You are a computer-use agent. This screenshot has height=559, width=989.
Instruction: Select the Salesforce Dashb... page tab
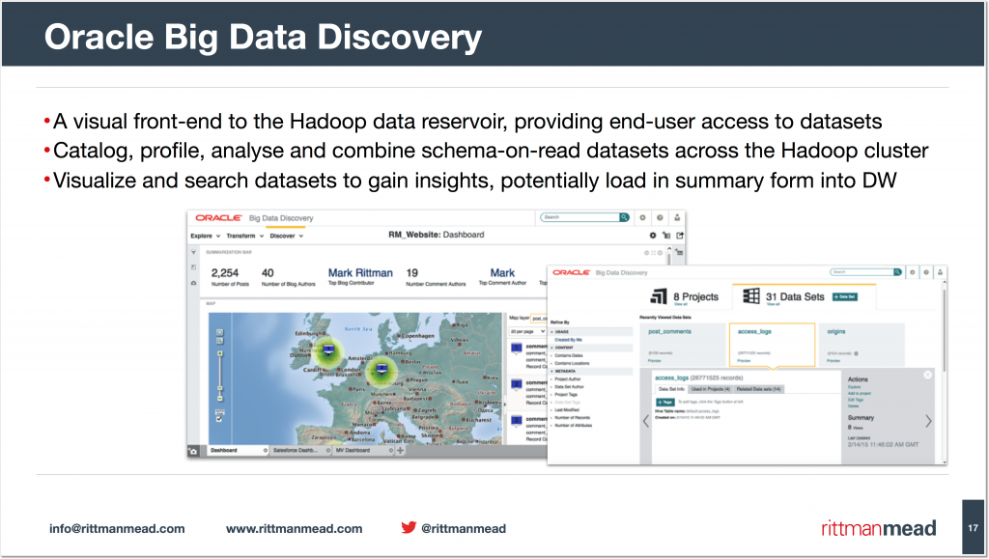(x=300, y=451)
